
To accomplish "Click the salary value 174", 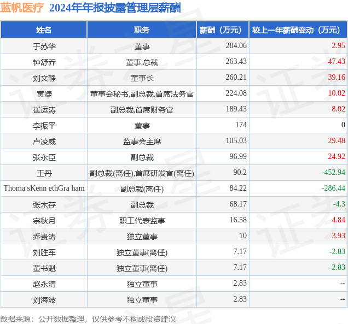I will [x=241, y=125].
